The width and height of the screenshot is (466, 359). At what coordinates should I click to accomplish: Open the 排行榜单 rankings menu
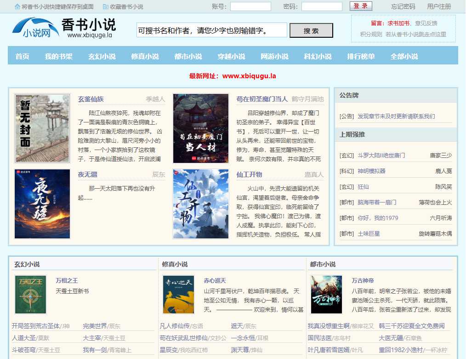click(361, 55)
